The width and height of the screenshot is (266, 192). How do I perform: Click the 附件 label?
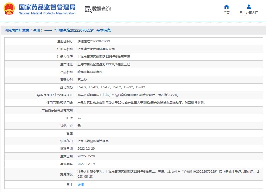click(x=69, y=118)
